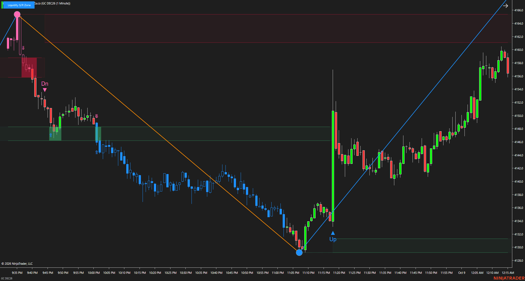
Task: Click the 4166.0 price axis label
Action: point(518,10)
